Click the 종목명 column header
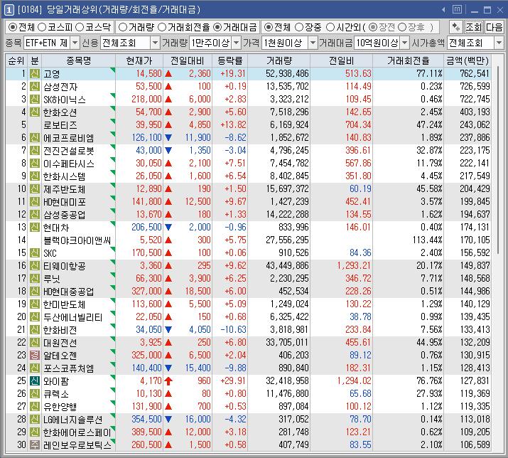This screenshot has height=458, width=508. point(78,60)
